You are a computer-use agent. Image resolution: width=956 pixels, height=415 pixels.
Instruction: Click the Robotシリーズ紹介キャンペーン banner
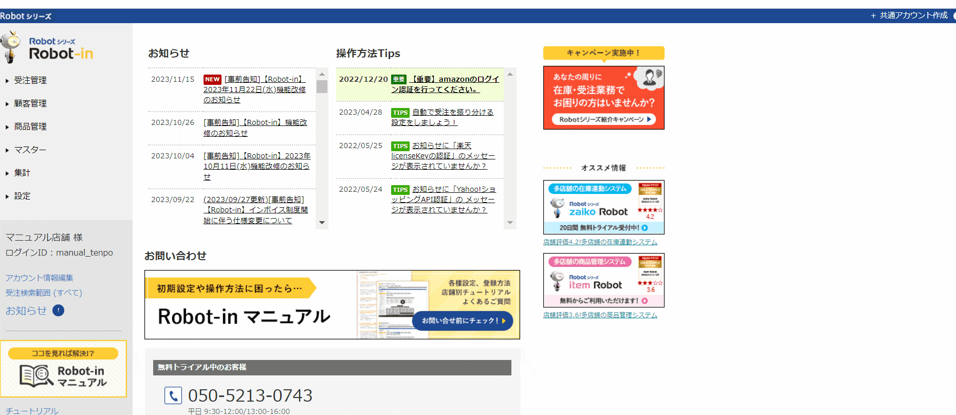(x=604, y=98)
